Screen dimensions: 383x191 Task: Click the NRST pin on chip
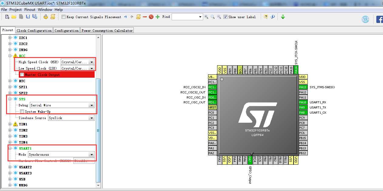point(212,107)
